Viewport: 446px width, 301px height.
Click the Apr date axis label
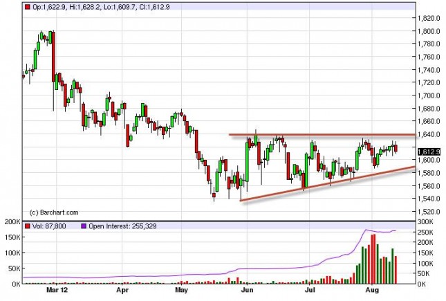pyautogui.click(x=122, y=290)
